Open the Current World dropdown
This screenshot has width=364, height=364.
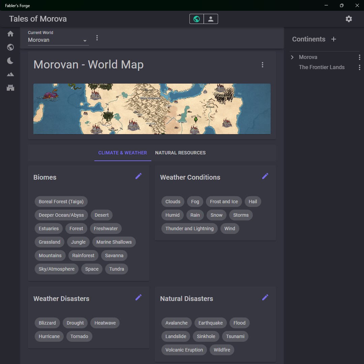click(85, 40)
